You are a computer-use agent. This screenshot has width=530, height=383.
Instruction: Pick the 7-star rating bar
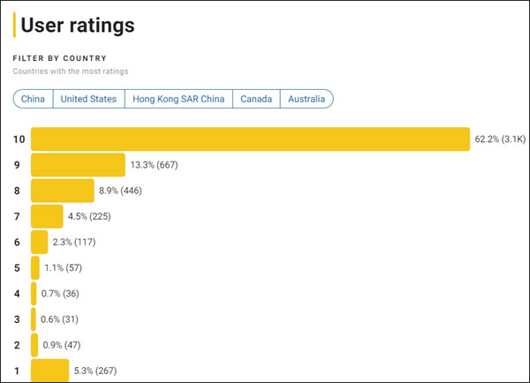pyautogui.click(x=47, y=216)
